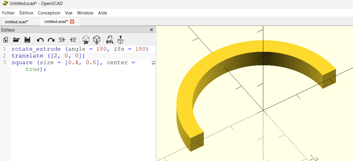
Task: Click the $fn = 180 parameter
Action: pos(129,49)
